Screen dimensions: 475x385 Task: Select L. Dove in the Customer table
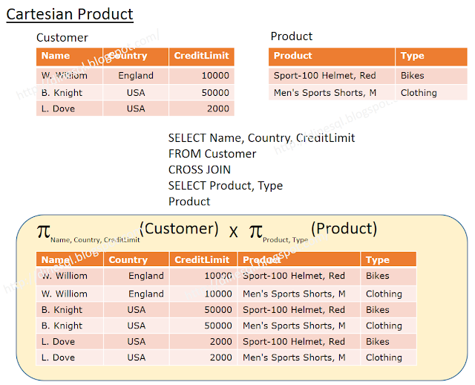[x=58, y=109]
